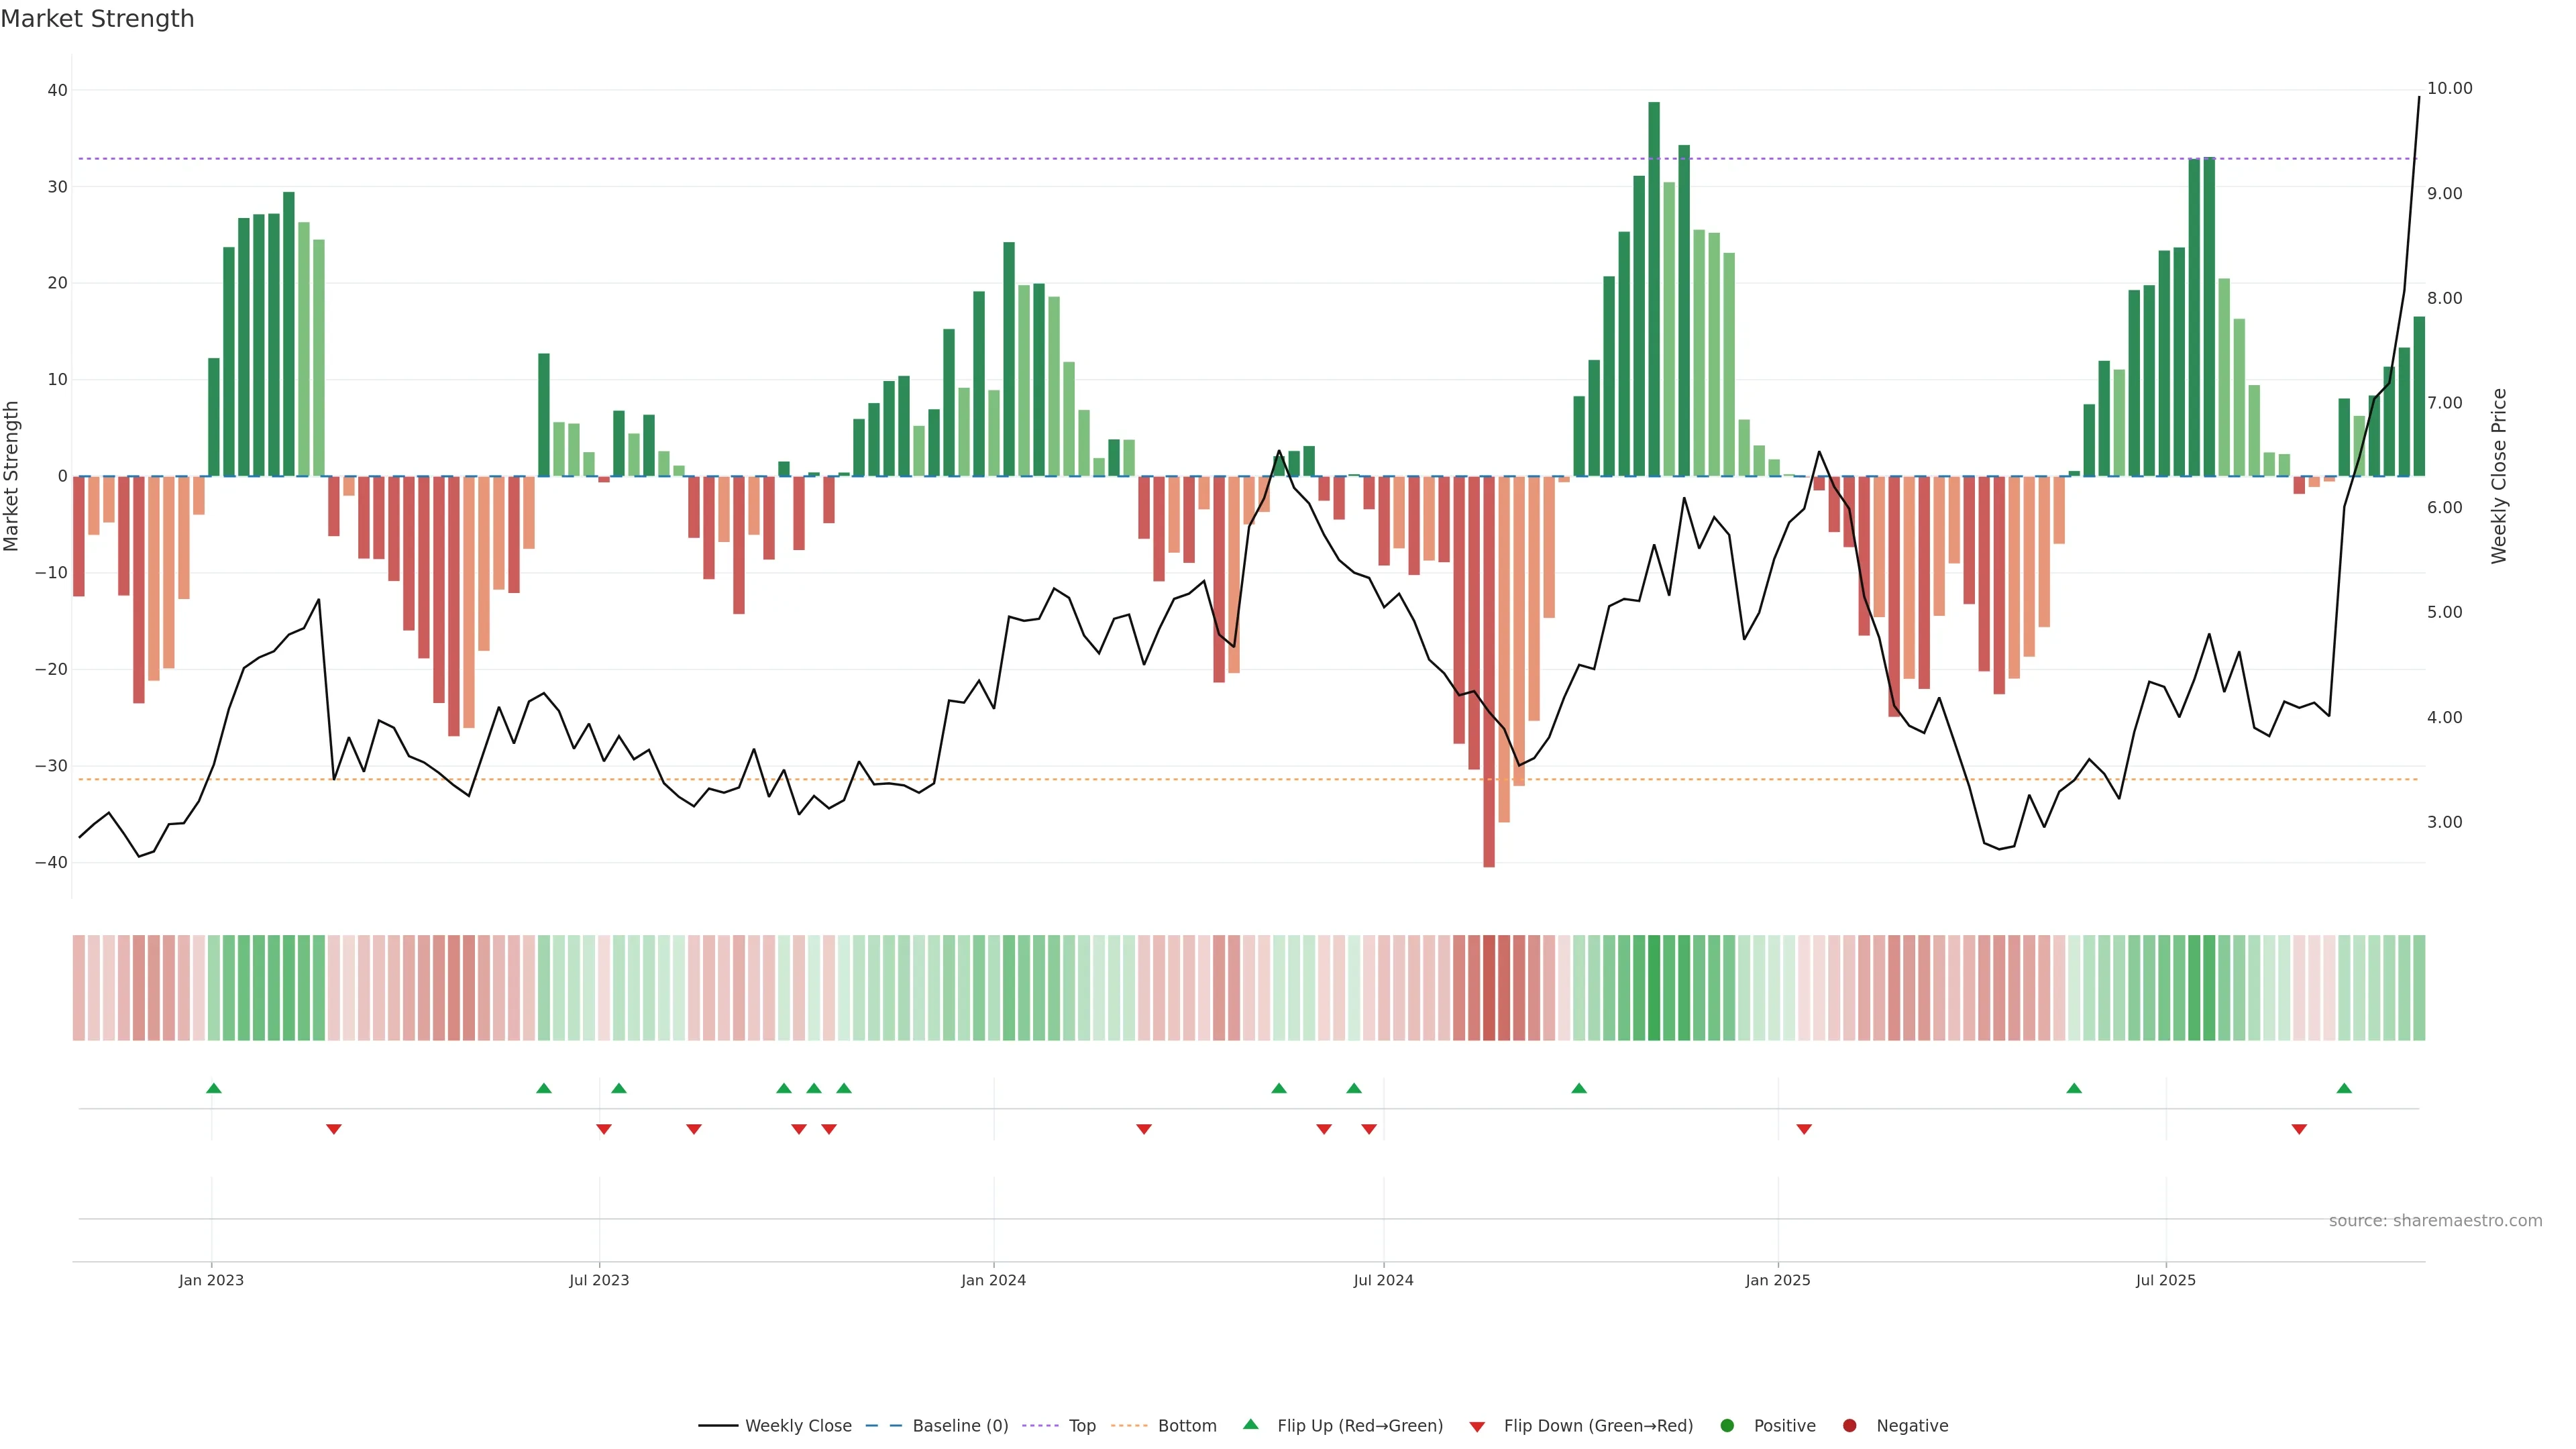The image size is (2576, 1449).
Task: Click the Weekly Close Price axis title
Action: pyautogui.click(x=2499, y=476)
